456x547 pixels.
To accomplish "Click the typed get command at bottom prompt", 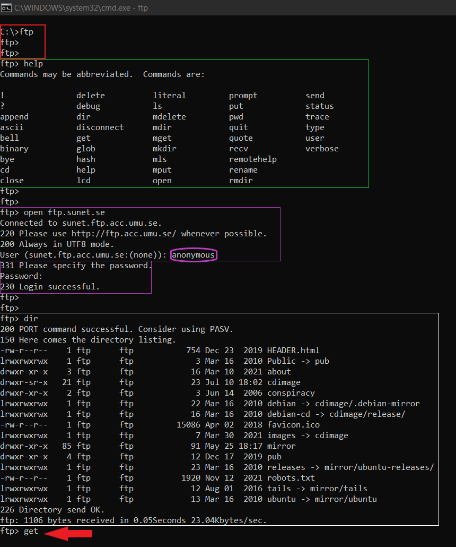I will [x=31, y=531].
